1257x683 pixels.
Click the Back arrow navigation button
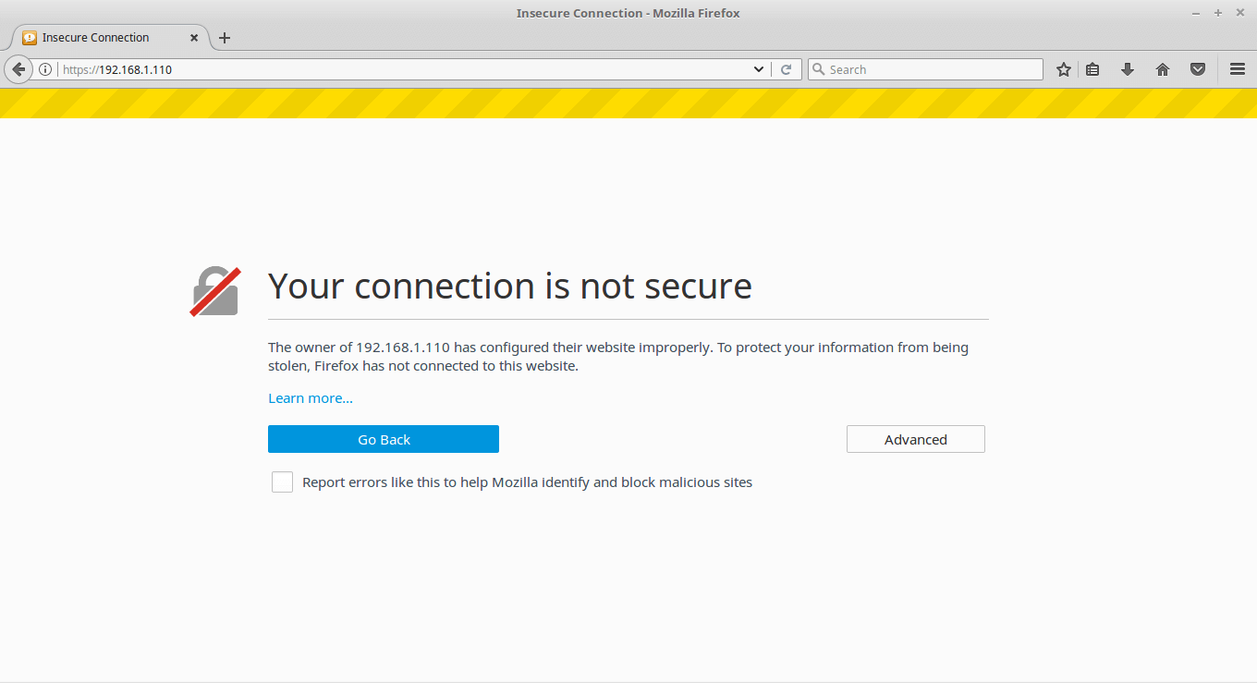tap(18, 69)
